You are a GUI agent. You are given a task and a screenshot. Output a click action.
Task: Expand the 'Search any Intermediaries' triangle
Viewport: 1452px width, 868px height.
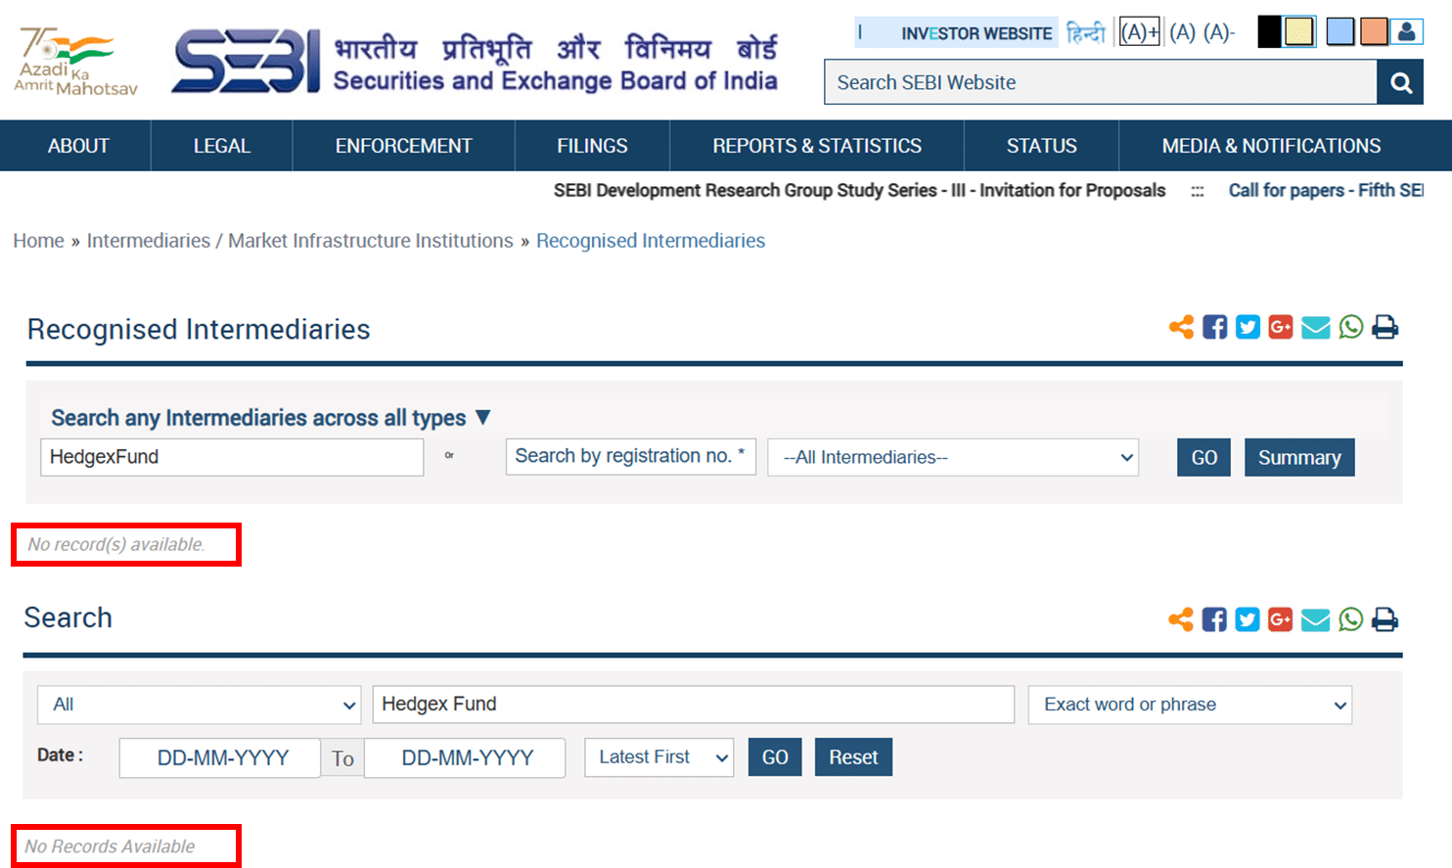click(x=482, y=418)
